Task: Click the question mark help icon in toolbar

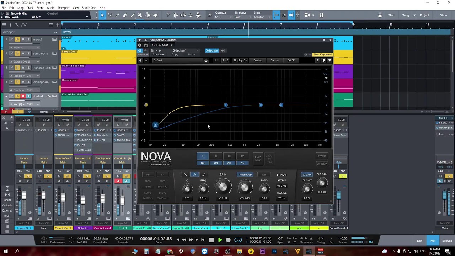Action: pyautogui.click(x=168, y=15)
